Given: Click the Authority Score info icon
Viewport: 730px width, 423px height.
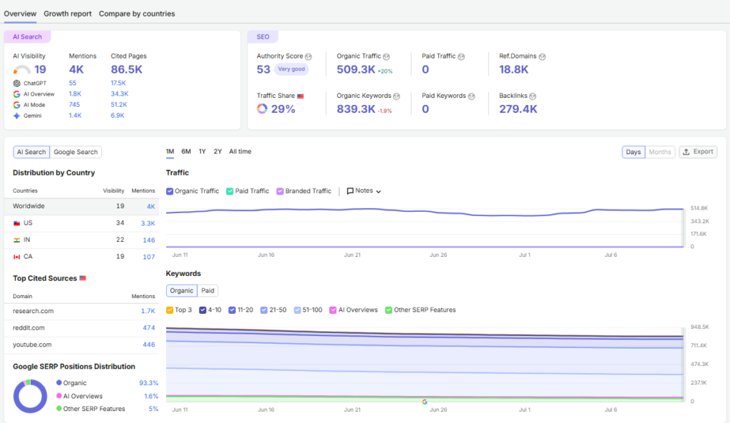Looking at the screenshot, I should 308,56.
